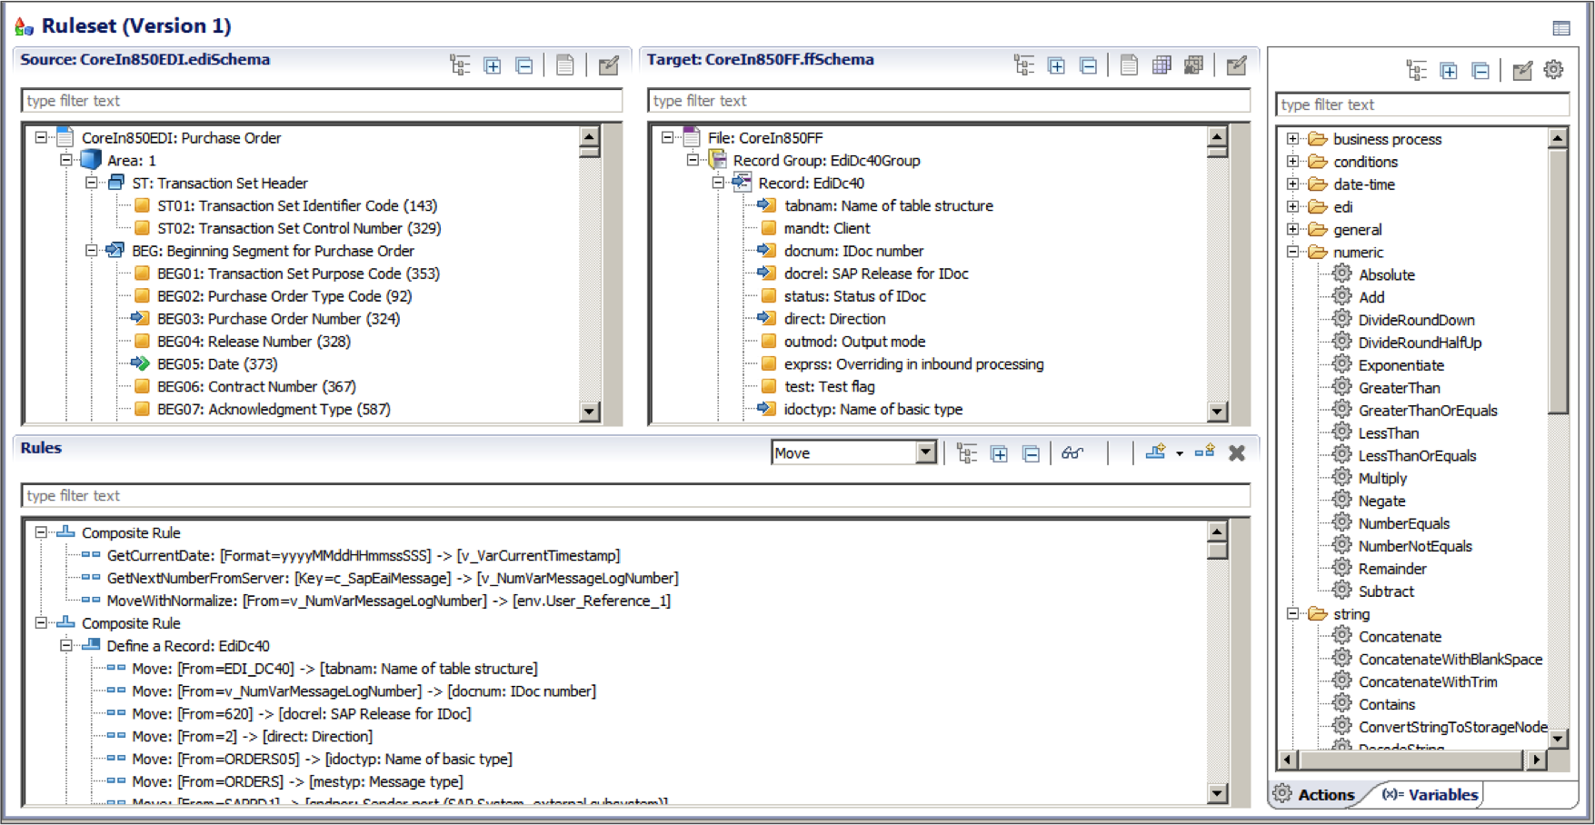Select the MoveWithNormalize rule
1595x825 pixels.
click(388, 601)
